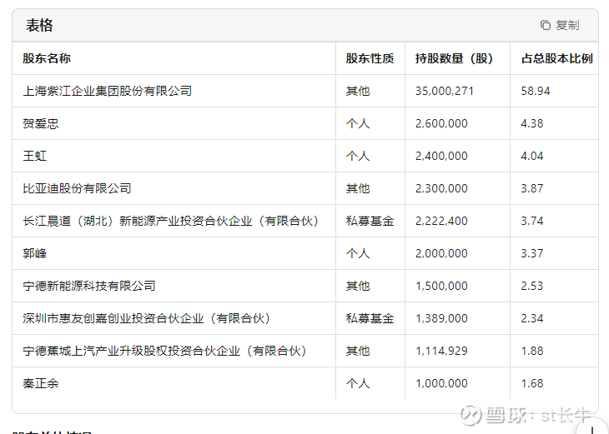Click percentage value 3.37

532,253
